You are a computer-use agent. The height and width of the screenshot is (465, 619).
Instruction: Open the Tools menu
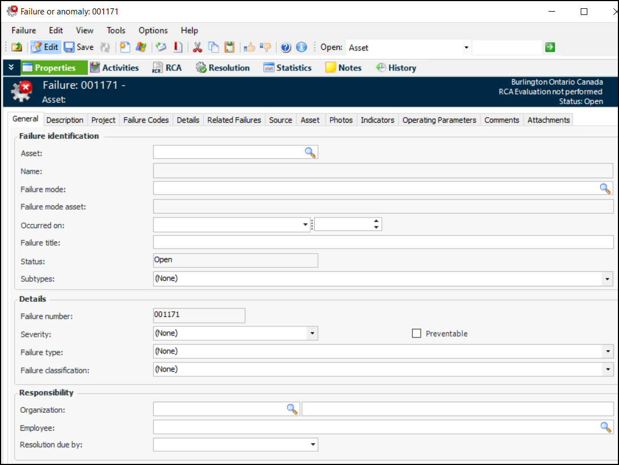coord(116,31)
